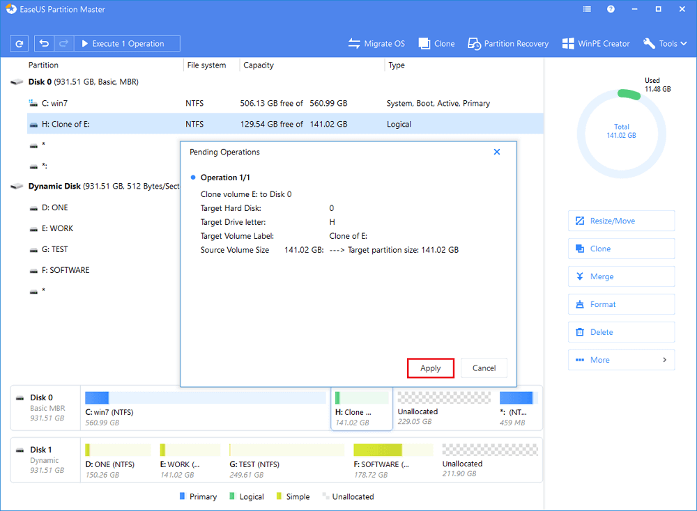Click Resize/Move in the side panel
The width and height of the screenshot is (697, 511).
pos(621,221)
